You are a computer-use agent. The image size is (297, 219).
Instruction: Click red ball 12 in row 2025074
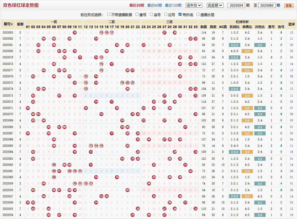click(x=86, y=89)
